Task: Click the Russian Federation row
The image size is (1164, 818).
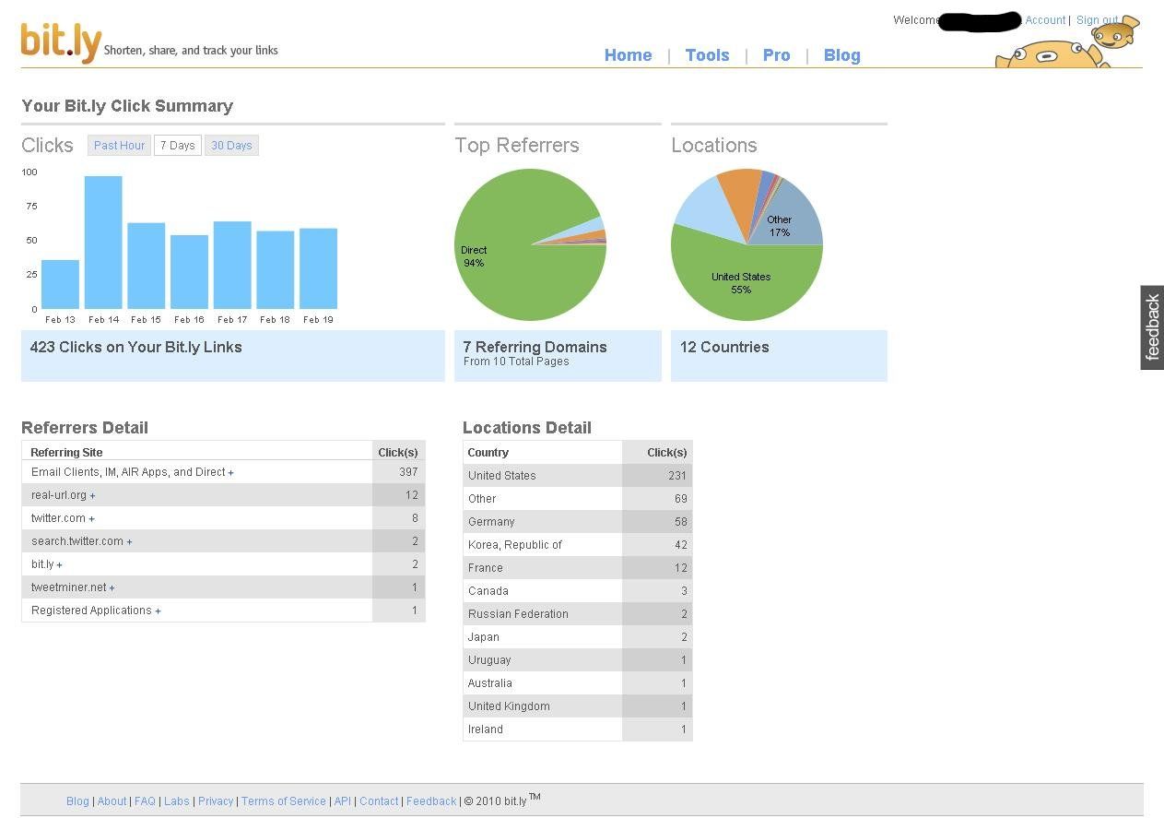Action: [578, 614]
